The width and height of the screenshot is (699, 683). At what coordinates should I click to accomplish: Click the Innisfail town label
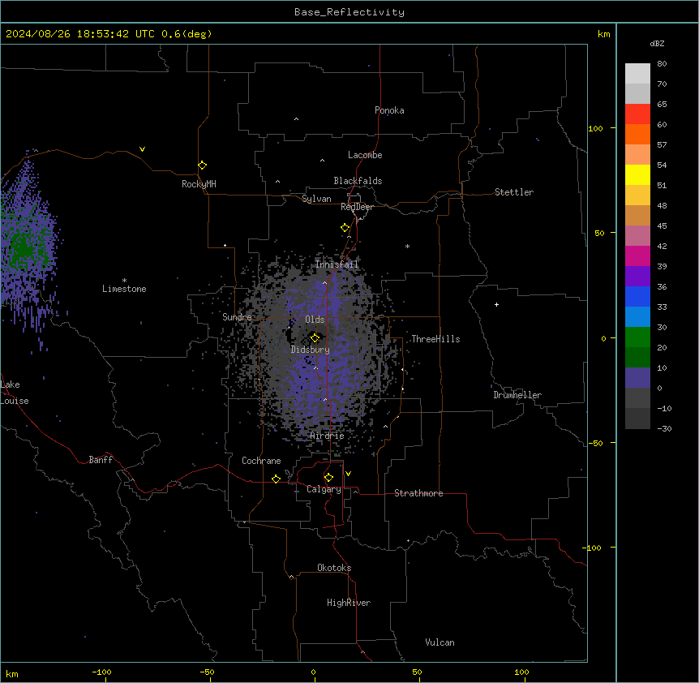337,264
